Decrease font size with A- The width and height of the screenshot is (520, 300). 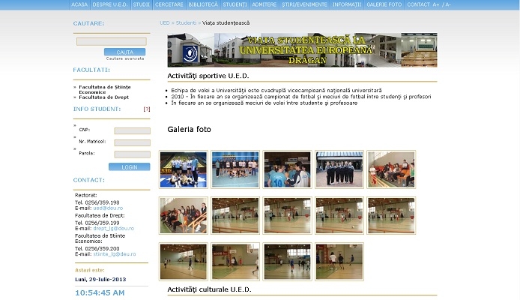pyautogui.click(x=447, y=4)
